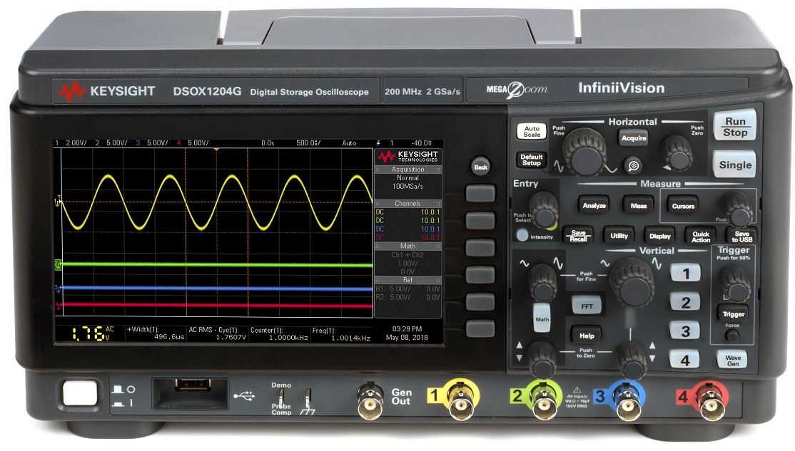Trigger a Single acquisition
This screenshot has width=795, height=451.
tap(734, 165)
